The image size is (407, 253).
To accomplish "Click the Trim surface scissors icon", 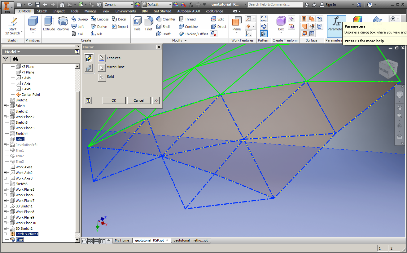I will click(312, 27).
